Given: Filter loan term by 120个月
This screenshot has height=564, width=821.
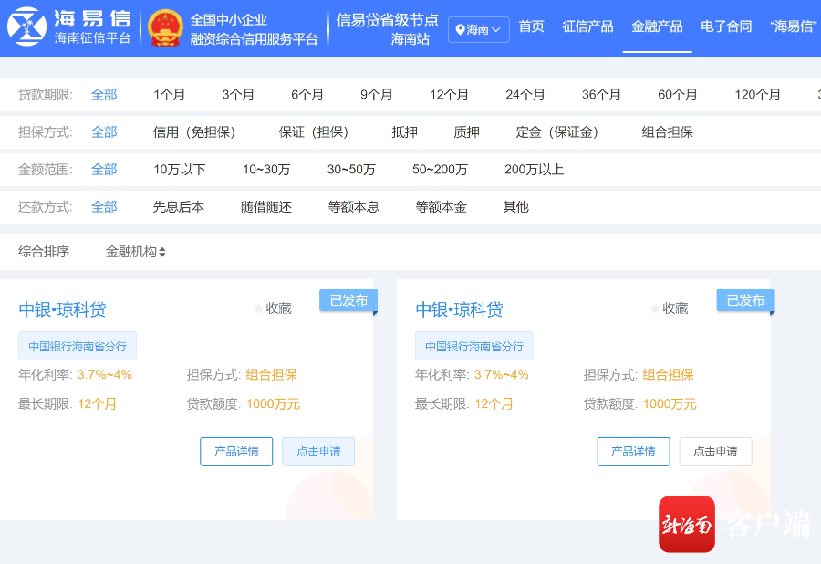Looking at the screenshot, I should click(x=758, y=95).
